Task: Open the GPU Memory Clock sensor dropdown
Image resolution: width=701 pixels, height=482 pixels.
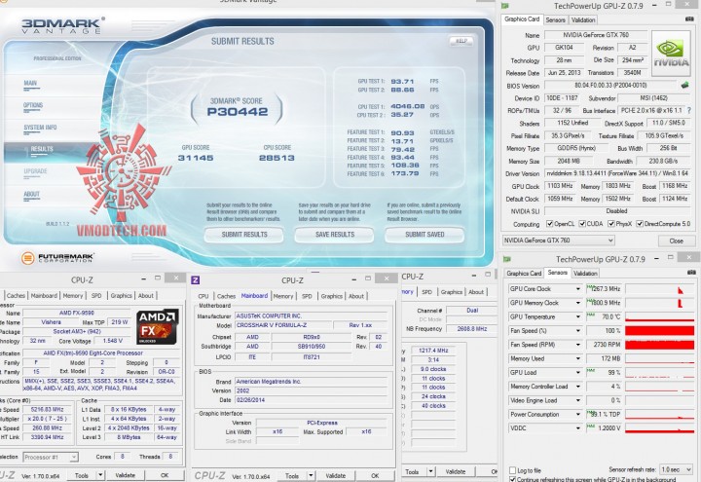Action: click(x=578, y=303)
